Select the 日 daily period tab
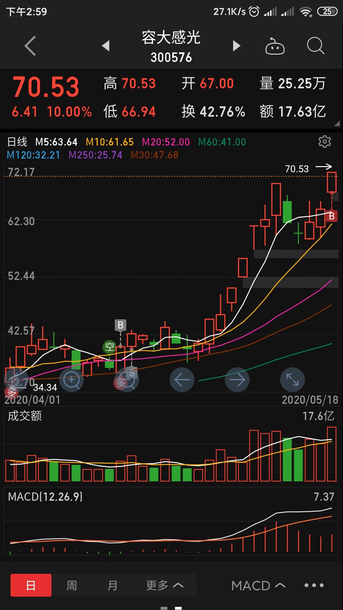The image size is (343, 610). (x=31, y=585)
